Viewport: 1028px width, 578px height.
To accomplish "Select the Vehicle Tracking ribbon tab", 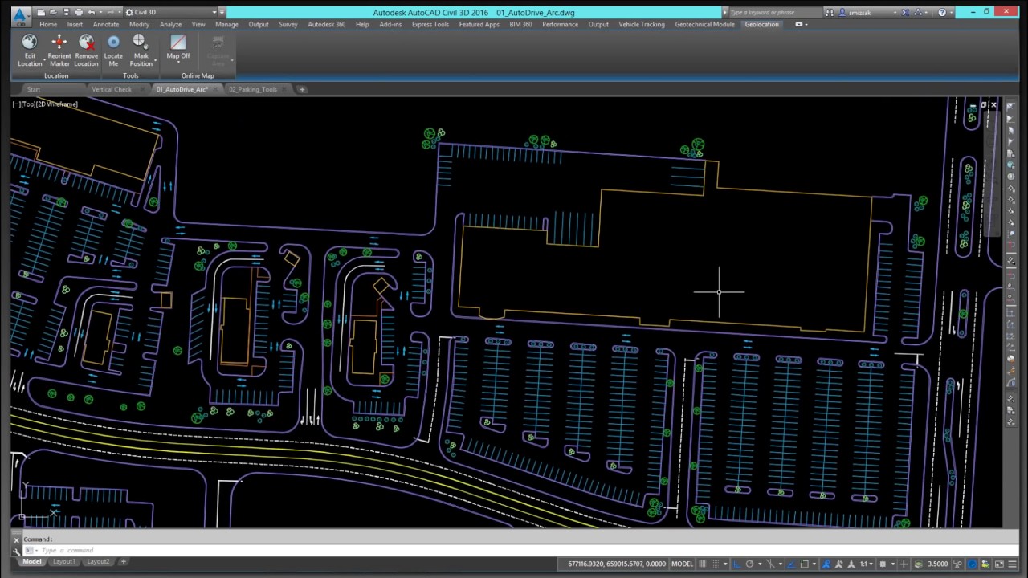I will (x=642, y=24).
